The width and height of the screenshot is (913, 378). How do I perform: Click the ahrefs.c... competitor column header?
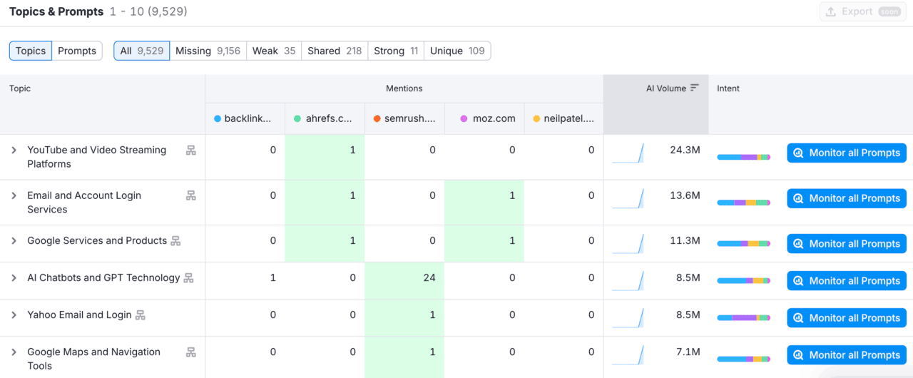tap(325, 118)
